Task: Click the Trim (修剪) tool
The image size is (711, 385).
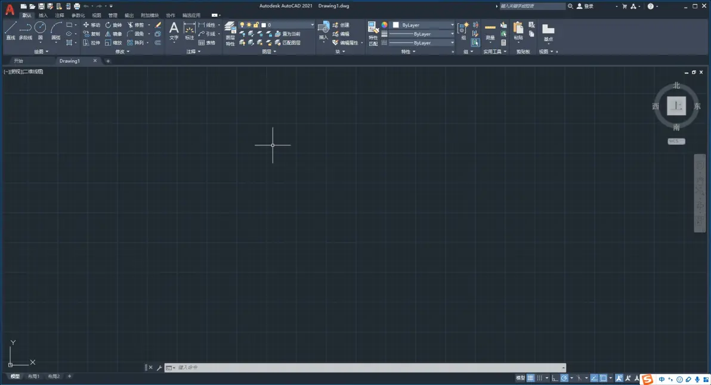Action: coord(135,25)
